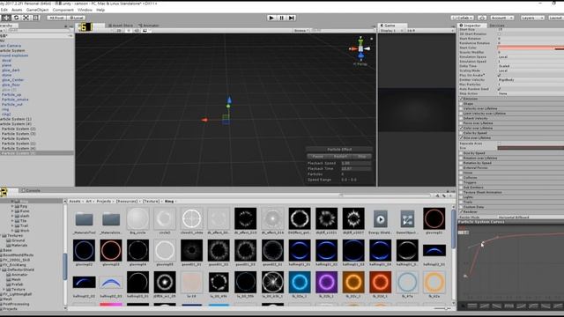This screenshot has width=564, height=317.
Task: Open Scaling Mode dropdown
Action: click(x=531, y=70)
